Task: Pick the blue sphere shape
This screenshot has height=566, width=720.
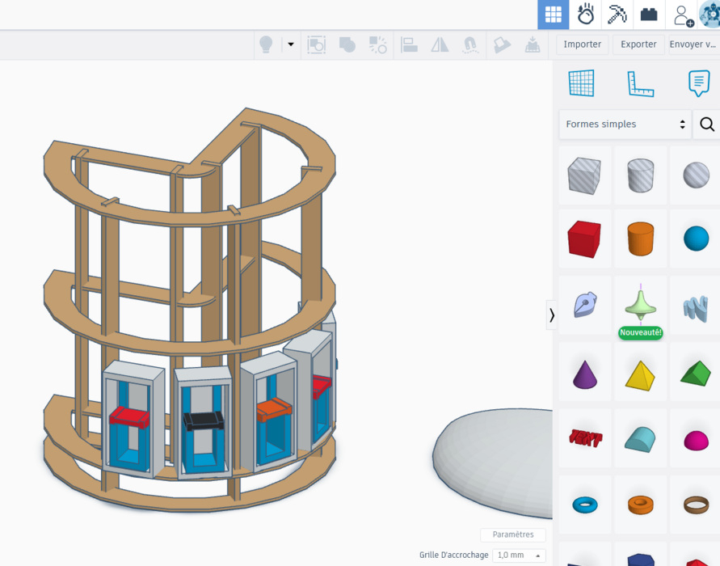Action: point(696,239)
